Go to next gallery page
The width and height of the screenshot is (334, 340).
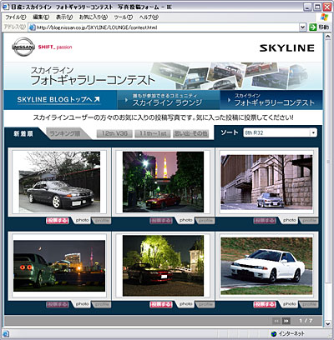[286, 321]
